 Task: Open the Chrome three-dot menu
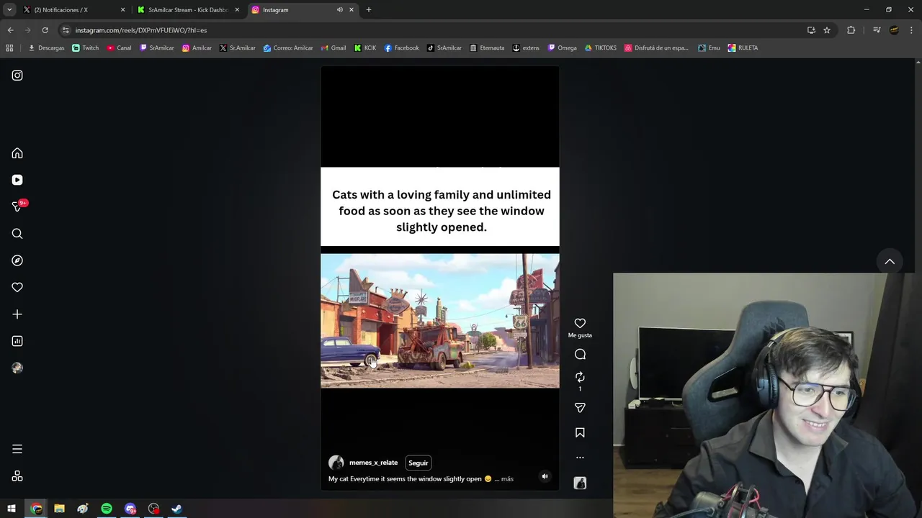click(x=911, y=30)
